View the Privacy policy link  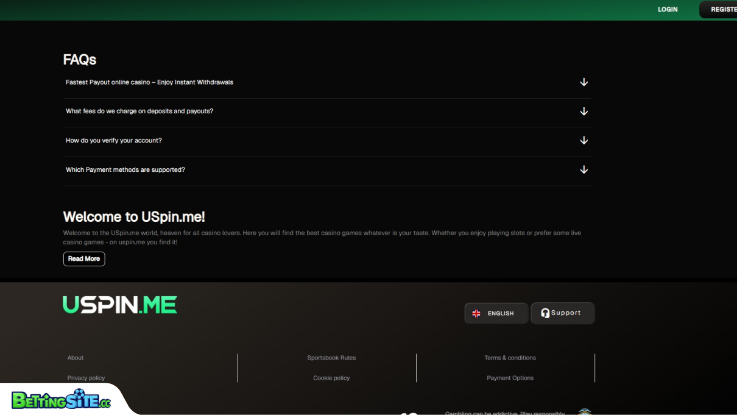click(x=86, y=378)
